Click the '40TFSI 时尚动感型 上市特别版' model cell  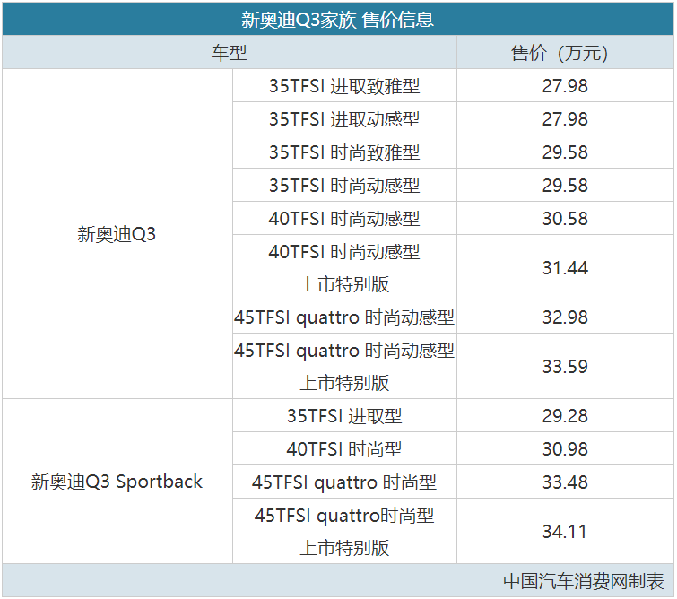click(x=344, y=268)
